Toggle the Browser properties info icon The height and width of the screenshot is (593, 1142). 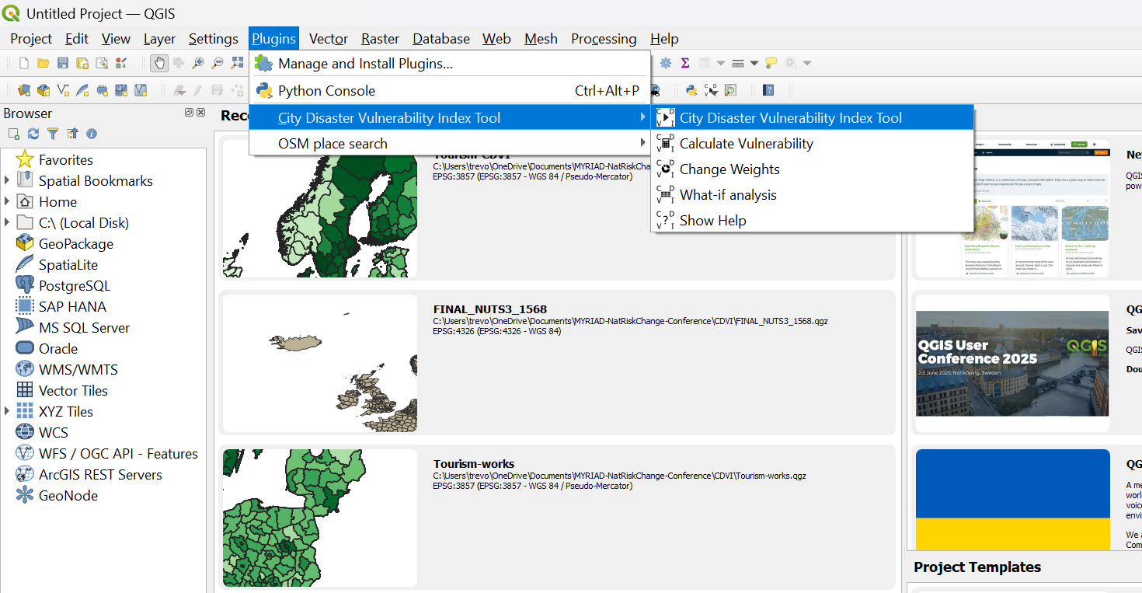tap(92, 134)
